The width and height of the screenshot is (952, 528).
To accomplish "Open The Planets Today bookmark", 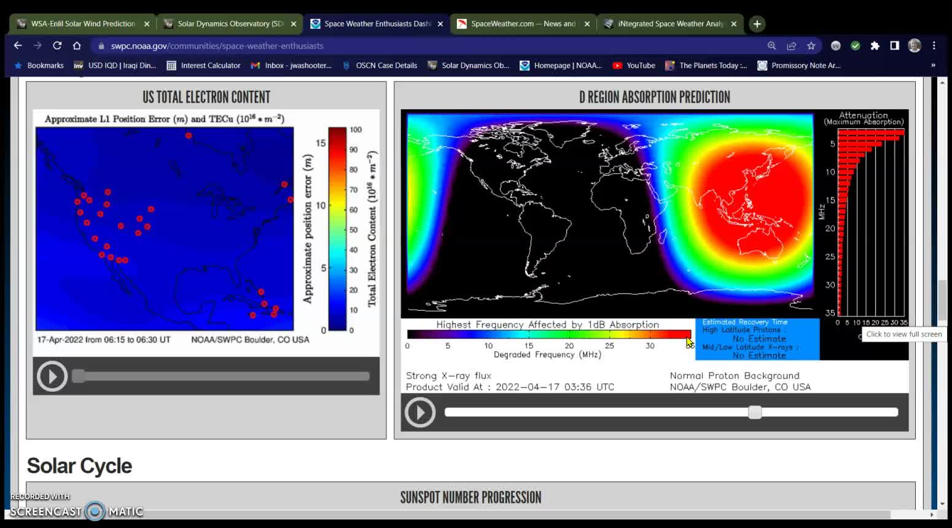I will pos(706,65).
